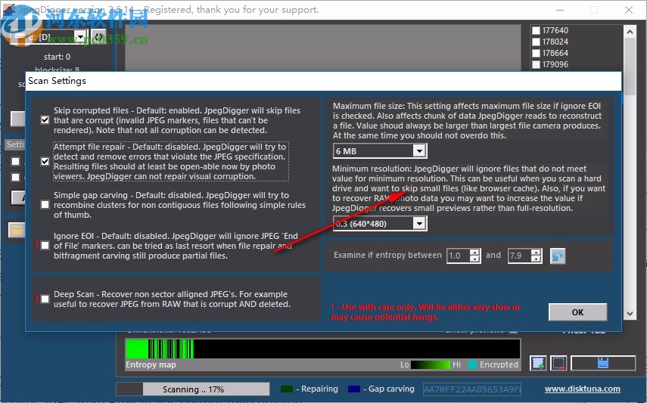Image resolution: width=647 pixels, height=403 pixels.
Task: Open the www.disktuna.com link
Action: point(582,389)
